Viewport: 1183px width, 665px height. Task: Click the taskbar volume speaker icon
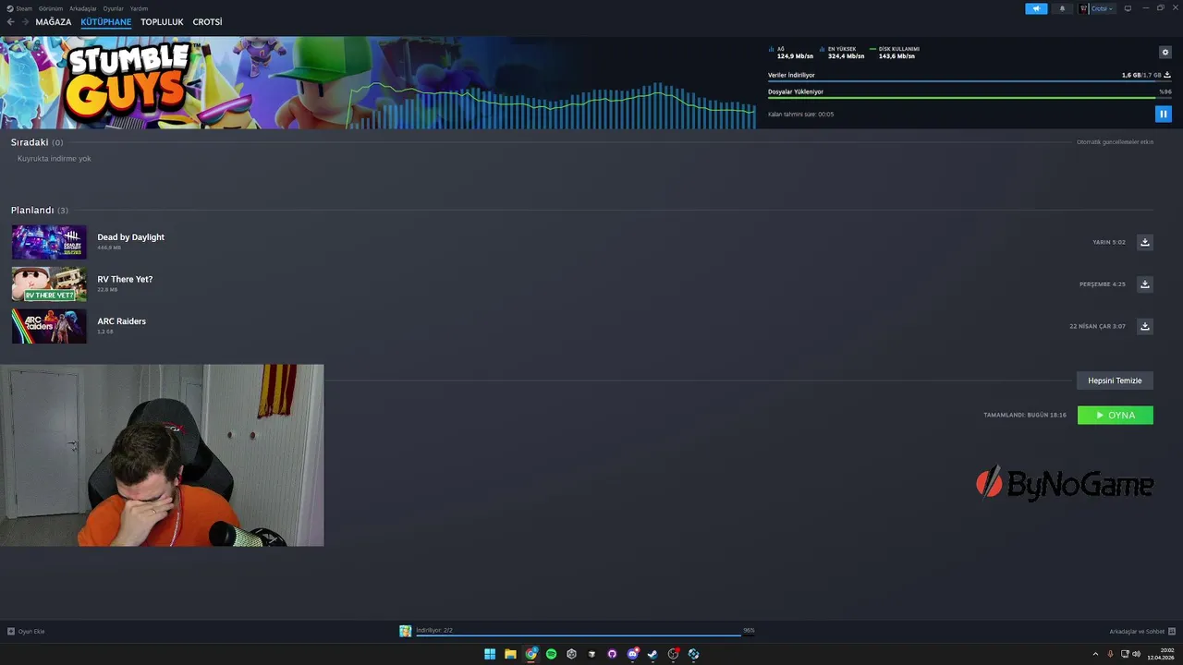pyautogui.click(x=1137, y=654)
